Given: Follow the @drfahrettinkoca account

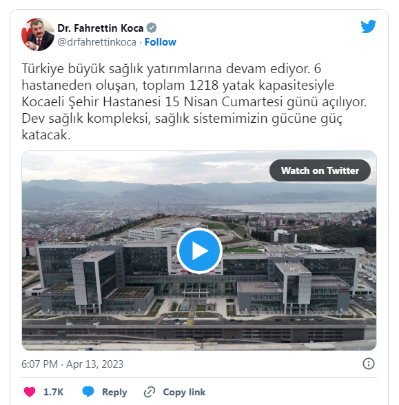Looking at the screenshot, I should pos(160,42).
